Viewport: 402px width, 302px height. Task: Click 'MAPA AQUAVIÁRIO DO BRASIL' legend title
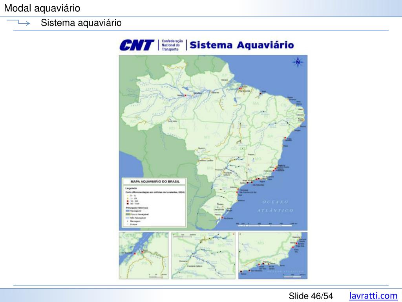coord(155,182)
